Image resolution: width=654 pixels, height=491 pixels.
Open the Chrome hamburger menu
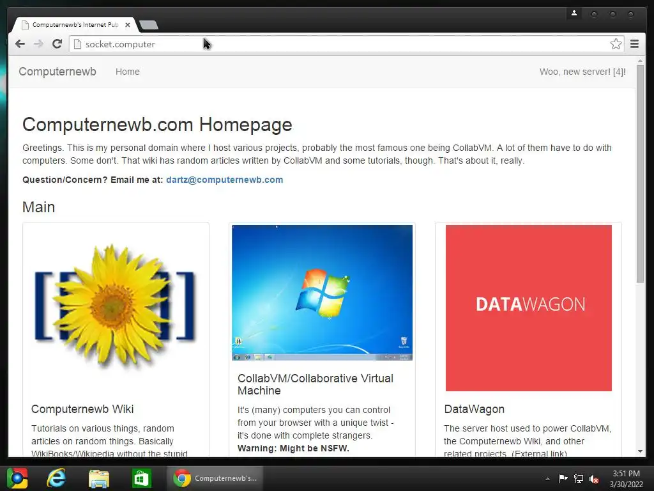pyautogui.click(x=634, y=44)
